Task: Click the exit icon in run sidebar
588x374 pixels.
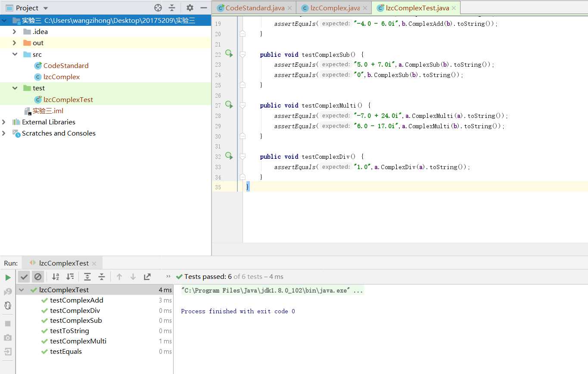Action: (8, 352)
